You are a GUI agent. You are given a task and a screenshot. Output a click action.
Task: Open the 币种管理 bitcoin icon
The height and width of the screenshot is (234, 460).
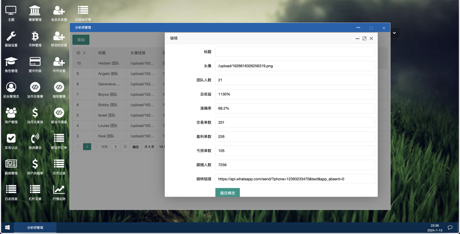[x=35, y=36]
